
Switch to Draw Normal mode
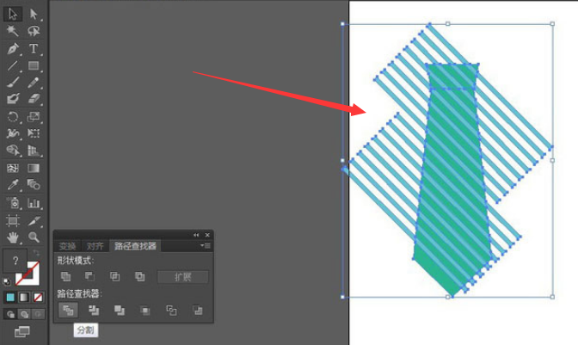[10, 314]
